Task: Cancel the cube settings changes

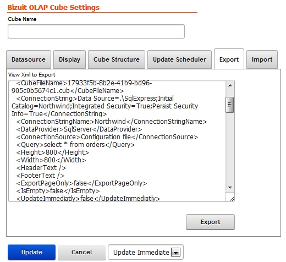Action: pos(81,252)
